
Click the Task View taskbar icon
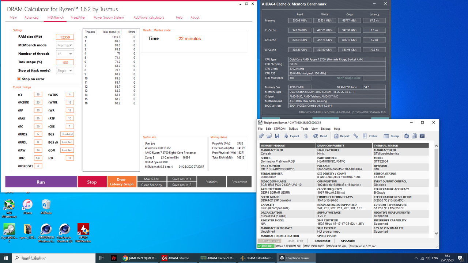click(x=101, y=258)
